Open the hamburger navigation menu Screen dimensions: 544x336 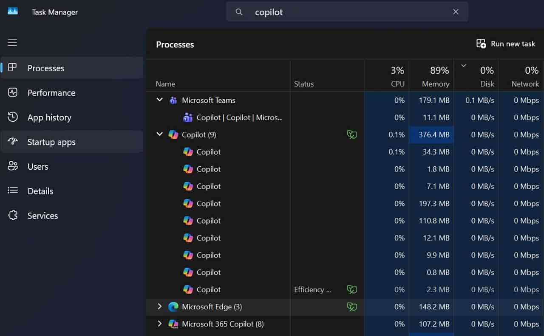[x=12, y=42]
